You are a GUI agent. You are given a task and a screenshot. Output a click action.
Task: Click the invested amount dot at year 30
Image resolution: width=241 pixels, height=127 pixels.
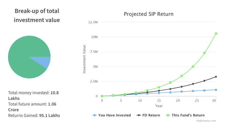[x=216, y=90]
